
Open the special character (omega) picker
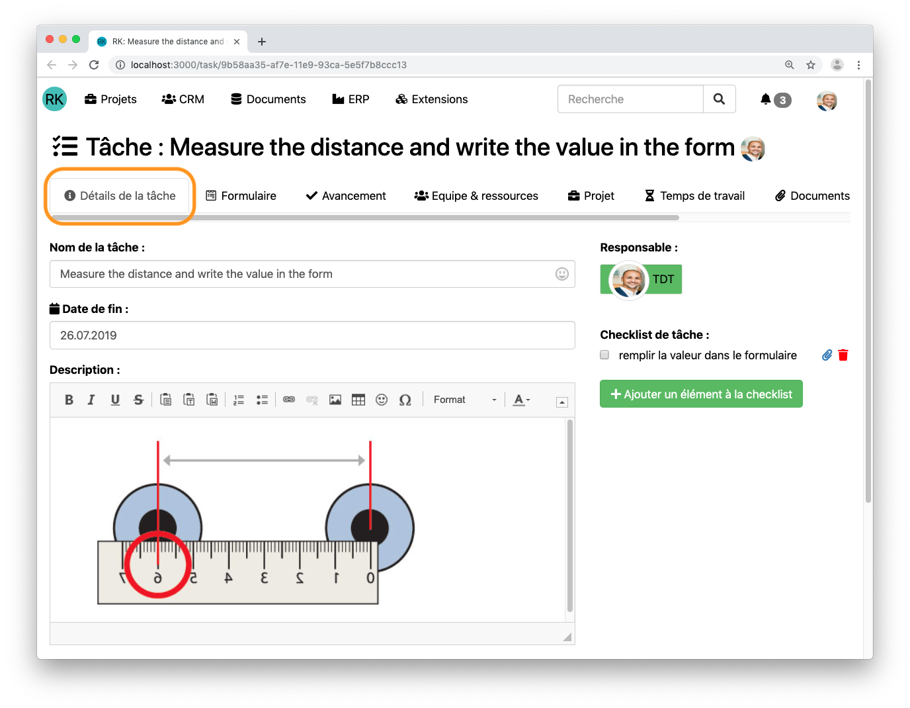click(405, 400)
